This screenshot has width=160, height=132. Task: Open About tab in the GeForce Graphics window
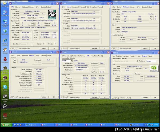150,56
